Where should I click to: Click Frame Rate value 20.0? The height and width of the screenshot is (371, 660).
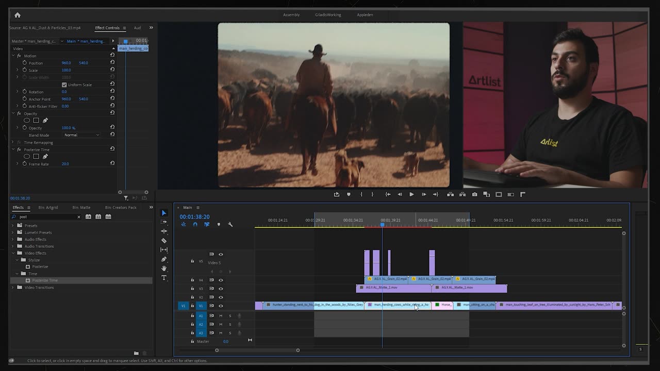65,164
